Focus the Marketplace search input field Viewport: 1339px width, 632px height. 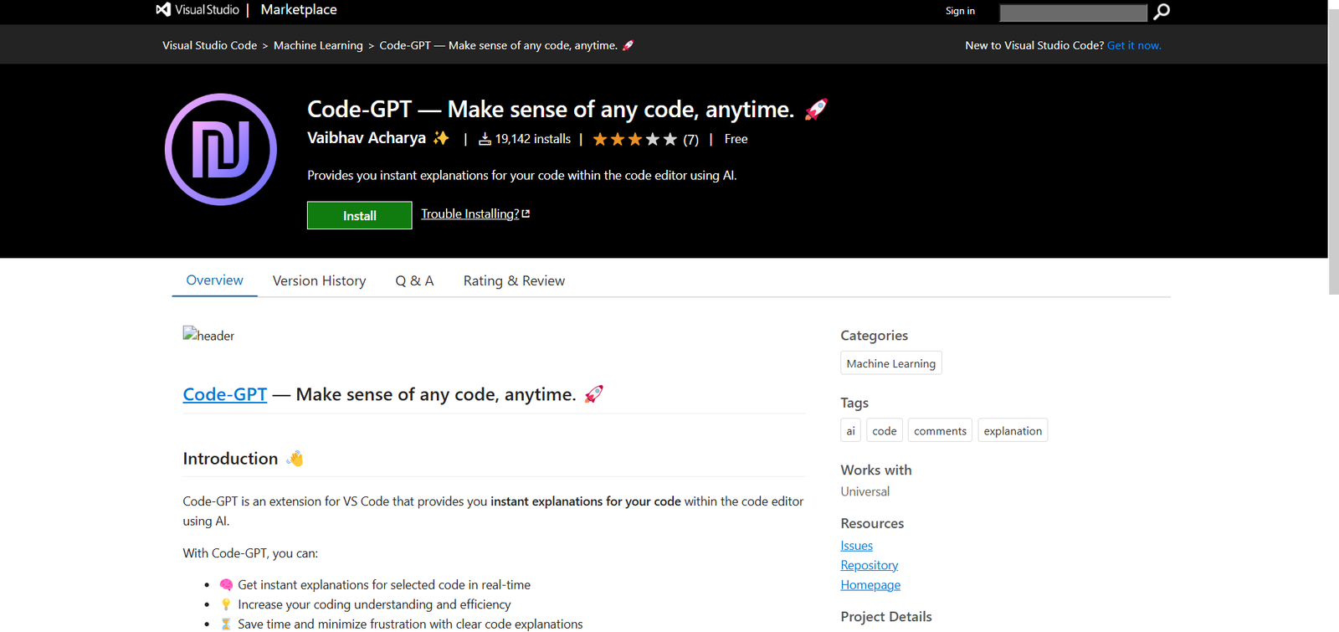coord(1073,13)
